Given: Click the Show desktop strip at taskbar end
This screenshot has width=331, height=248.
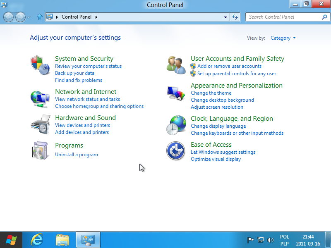Looking at the screenshot, I should (x=328, y=240).
